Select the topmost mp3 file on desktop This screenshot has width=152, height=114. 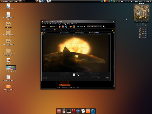(9, 6)
